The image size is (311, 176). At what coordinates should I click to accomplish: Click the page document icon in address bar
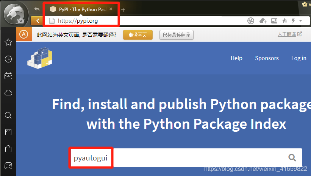pyautogui.click(x=52, y=21)
